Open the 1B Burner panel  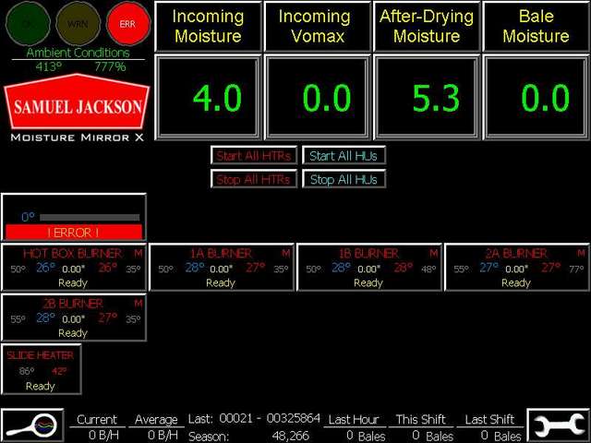(368, 268)
